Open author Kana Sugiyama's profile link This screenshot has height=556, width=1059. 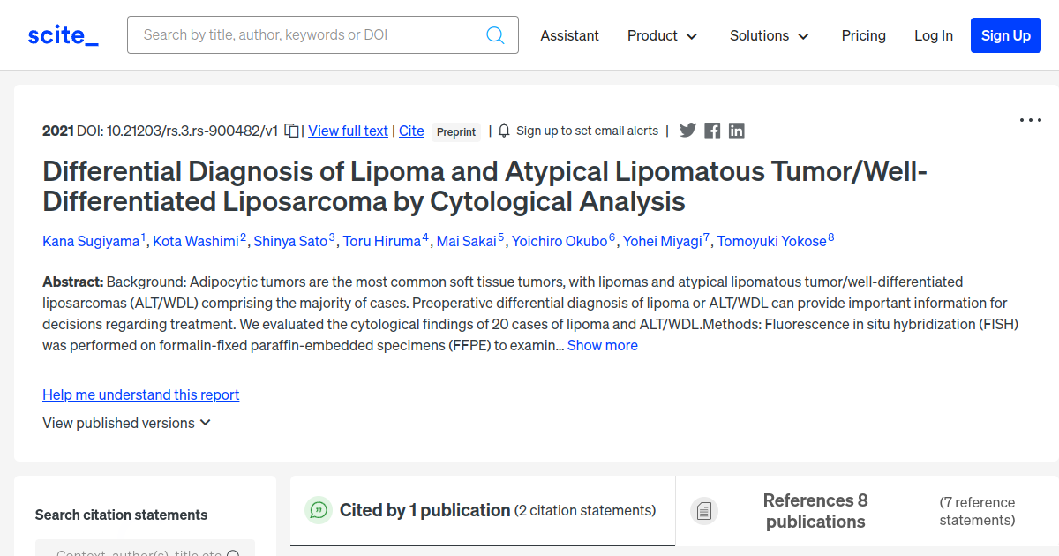click(x=91, y=241)
